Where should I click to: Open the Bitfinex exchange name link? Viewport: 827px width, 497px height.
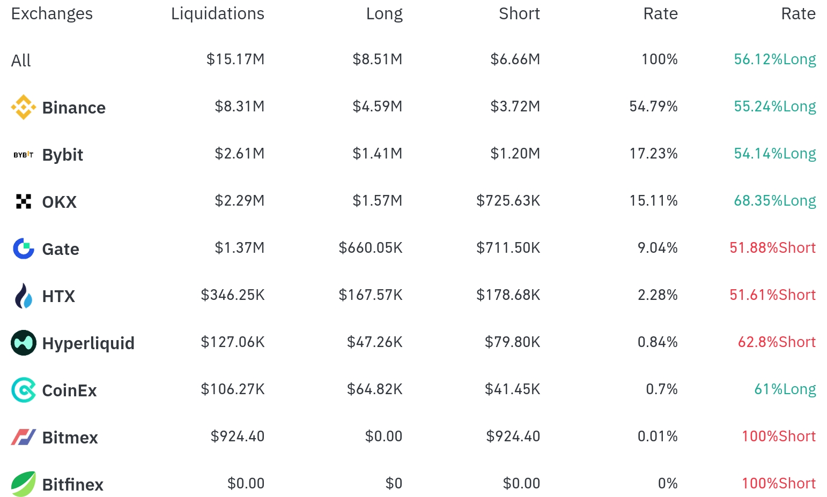click(x=72, y=485)
